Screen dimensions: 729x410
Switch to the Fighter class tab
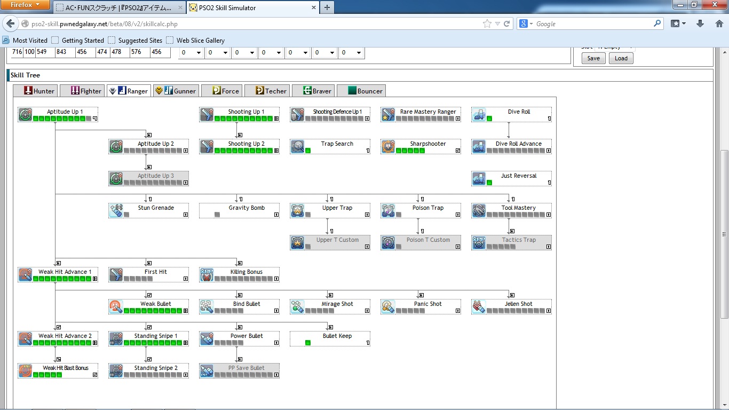(x=82, y=91)
